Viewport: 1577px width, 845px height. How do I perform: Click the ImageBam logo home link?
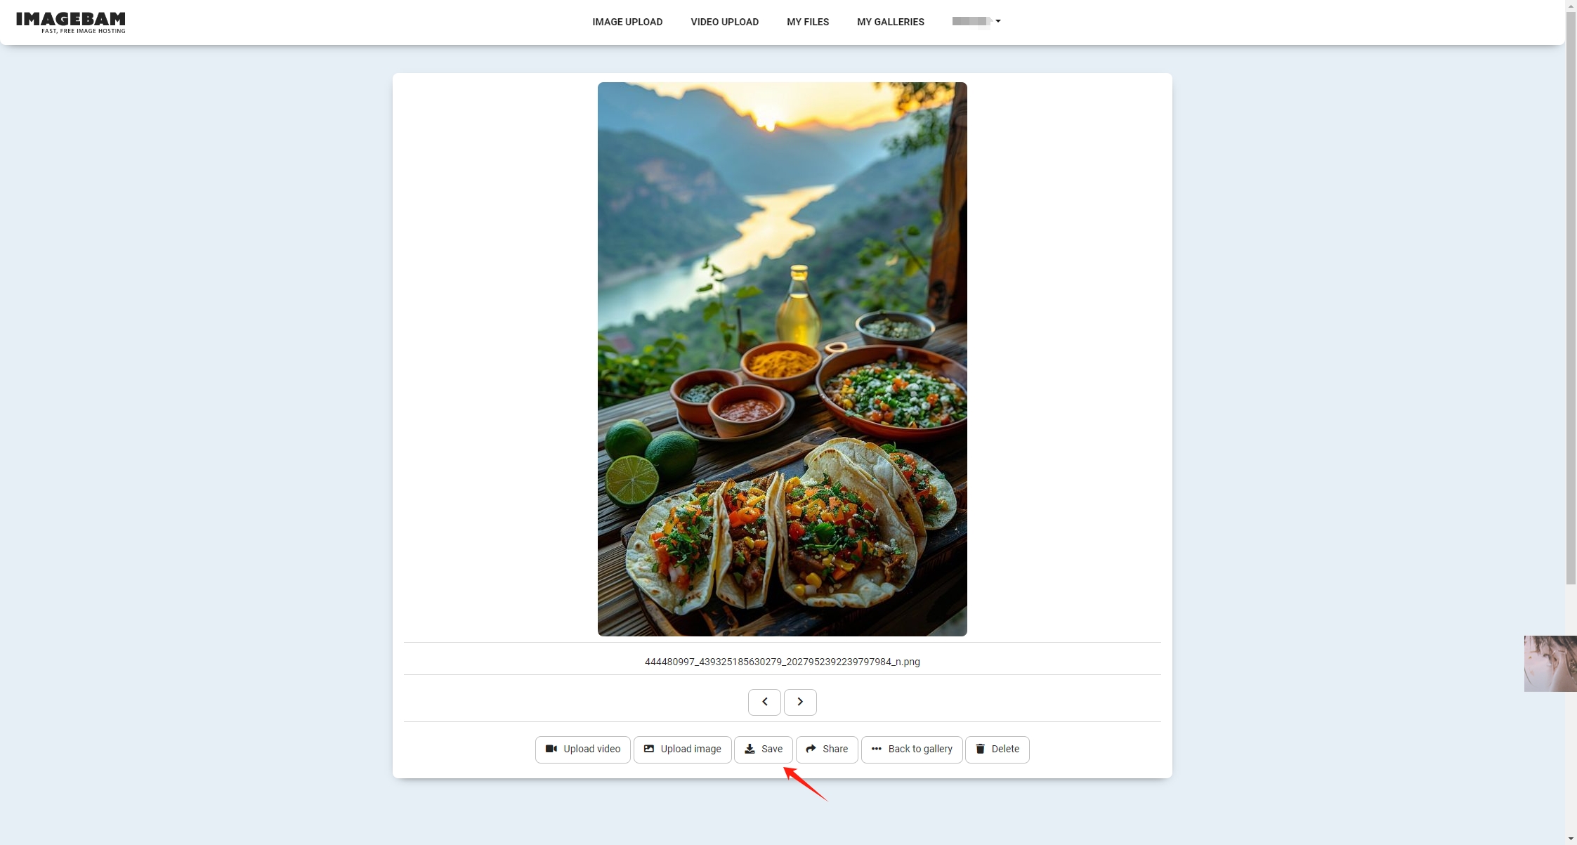pos(74,22)
